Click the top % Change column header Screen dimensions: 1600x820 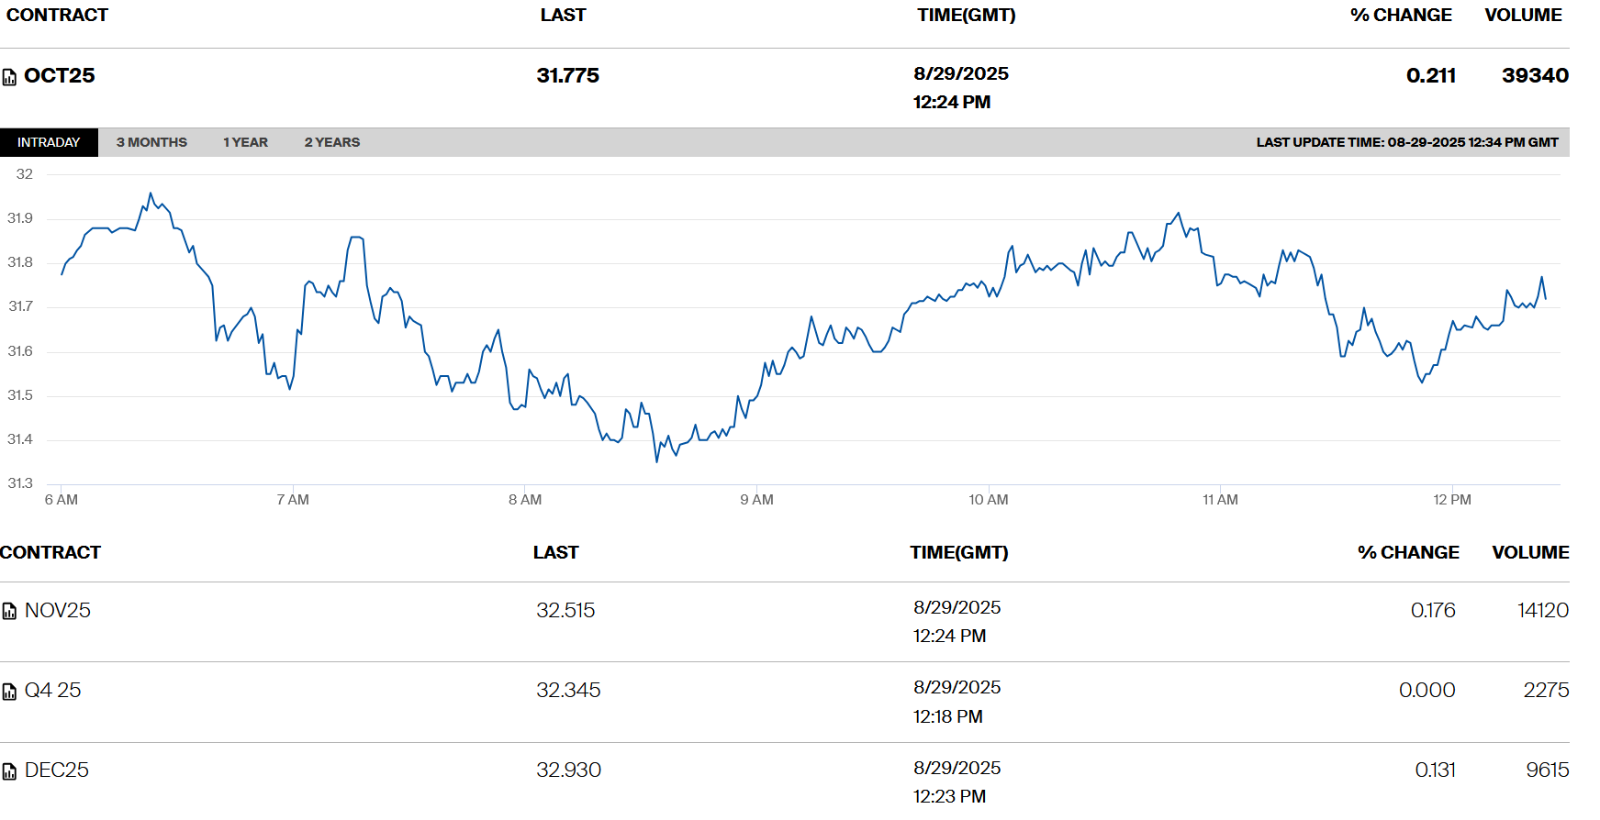tap(1401, 15)
